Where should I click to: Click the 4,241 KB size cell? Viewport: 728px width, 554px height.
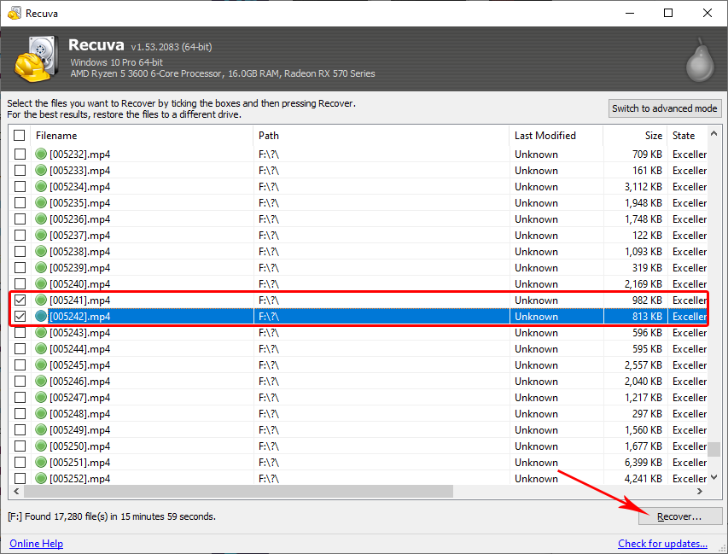(643, 479)
